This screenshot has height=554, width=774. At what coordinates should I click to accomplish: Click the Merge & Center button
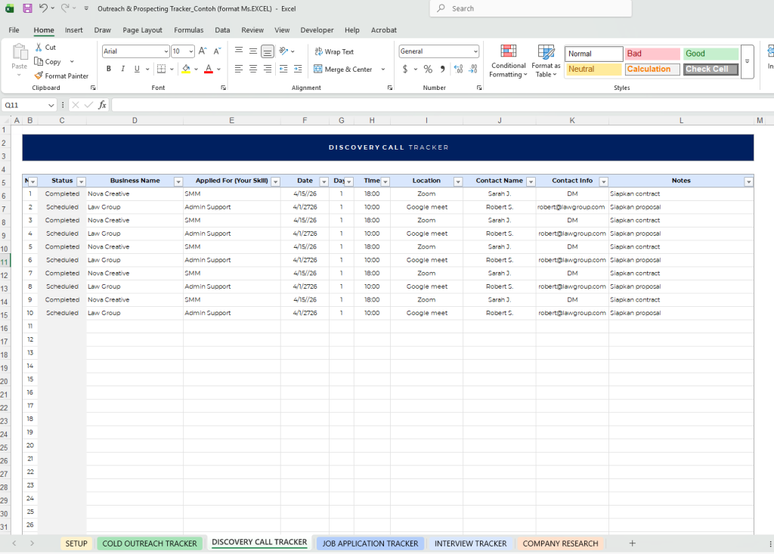click(x=342, y=69)
